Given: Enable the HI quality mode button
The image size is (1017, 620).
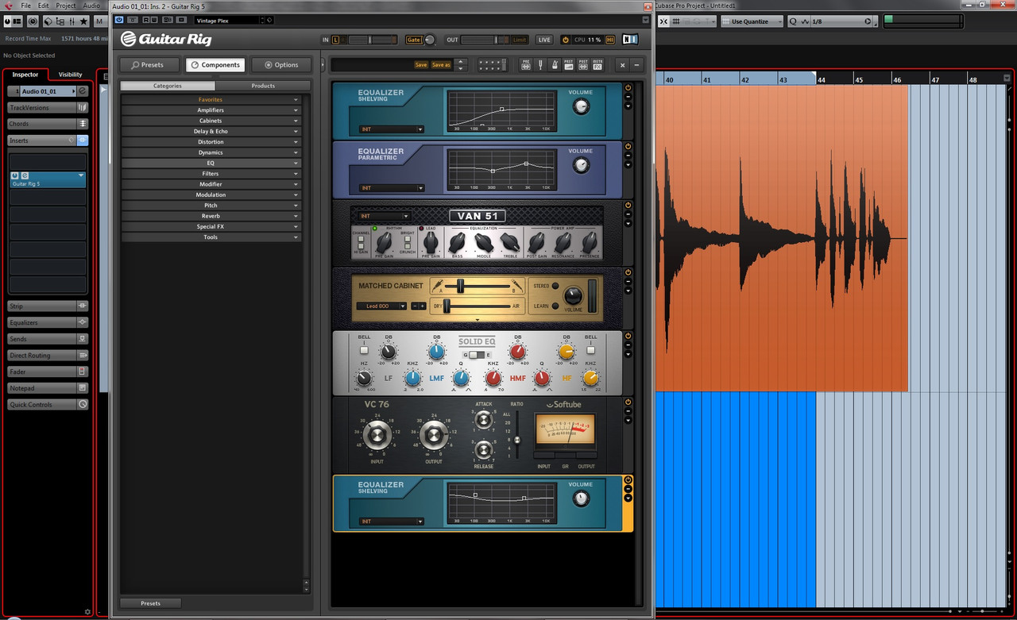Looking at the screenshot, I should point(610,40).
